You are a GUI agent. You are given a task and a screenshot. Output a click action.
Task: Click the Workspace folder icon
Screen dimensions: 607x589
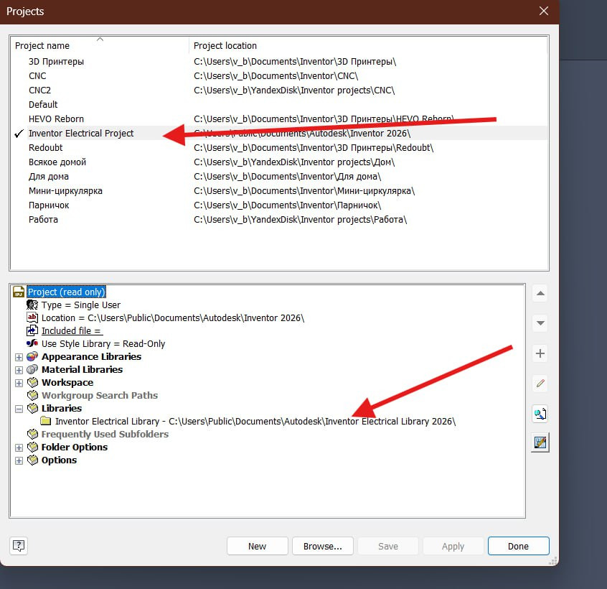coord(32,382)
